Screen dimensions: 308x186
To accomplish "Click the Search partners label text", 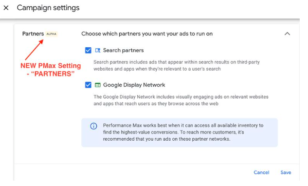I will (124, 50).
